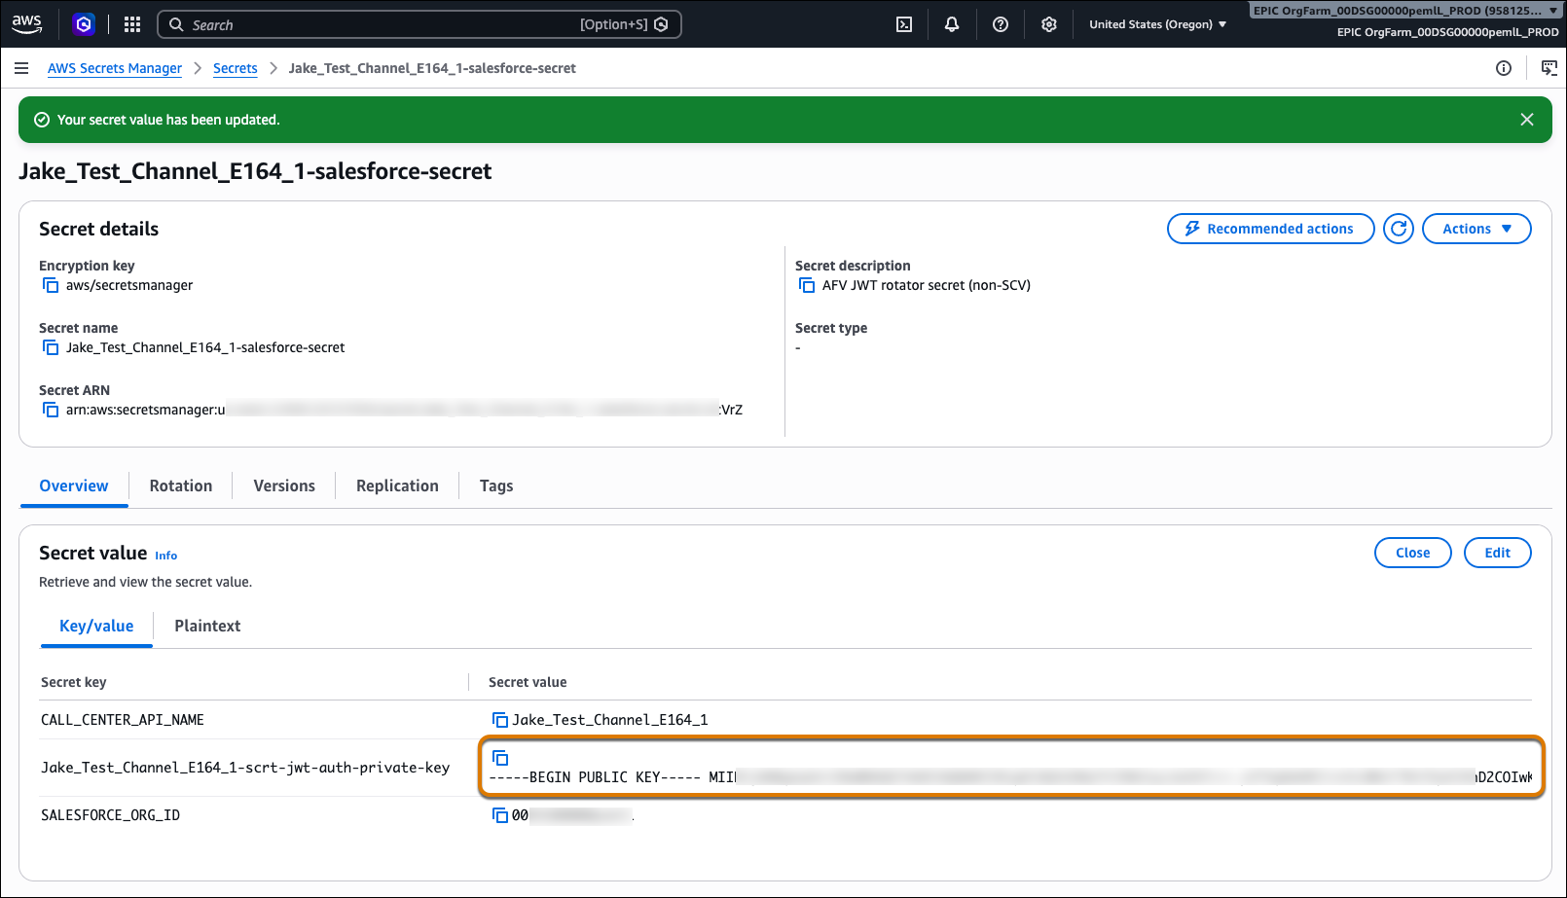Select the Key/value view tab

click(x=96, y=626)
